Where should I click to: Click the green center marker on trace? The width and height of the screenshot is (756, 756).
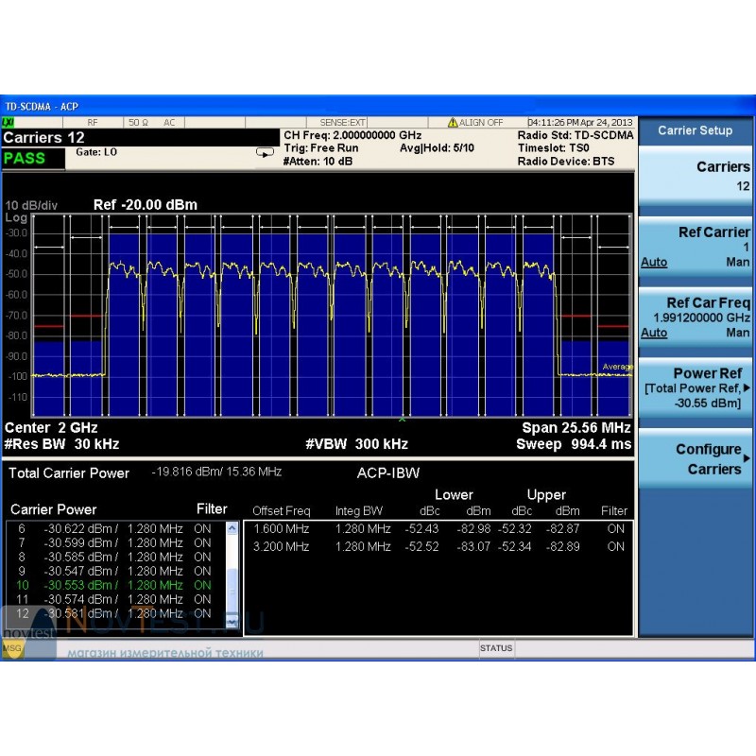[403, 418]
